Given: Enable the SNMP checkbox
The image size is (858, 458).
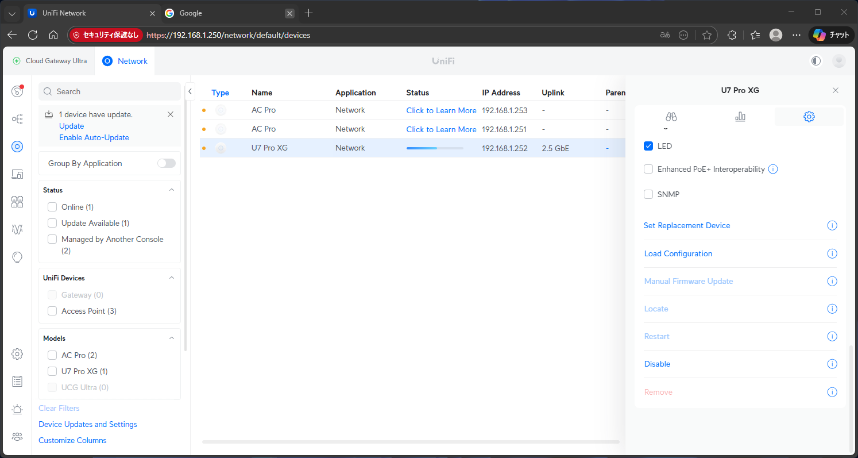Looking at the screenshot, I should 648,194.
